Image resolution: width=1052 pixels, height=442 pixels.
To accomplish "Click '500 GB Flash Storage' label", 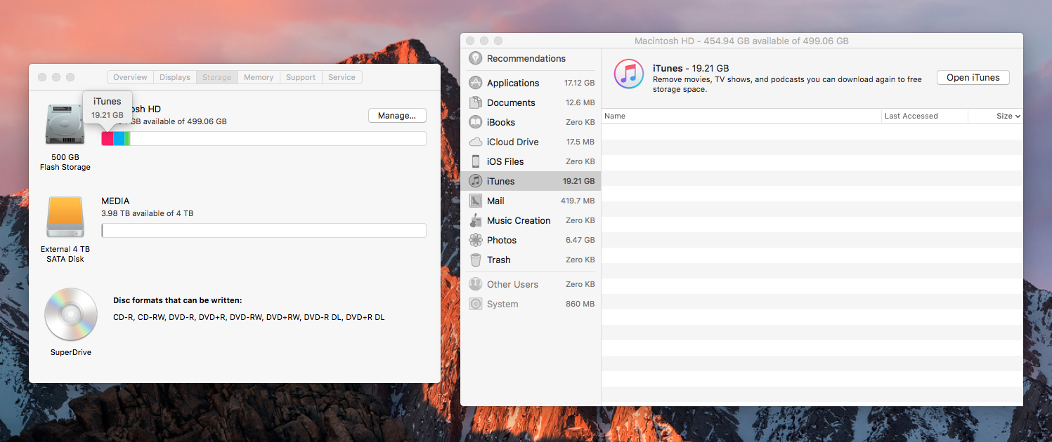I will coord(65,162).
